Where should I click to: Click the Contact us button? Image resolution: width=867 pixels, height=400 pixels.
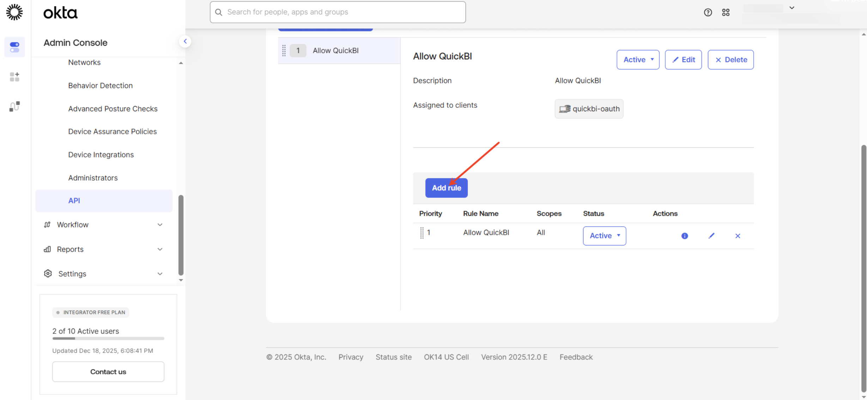click(108, 371)
